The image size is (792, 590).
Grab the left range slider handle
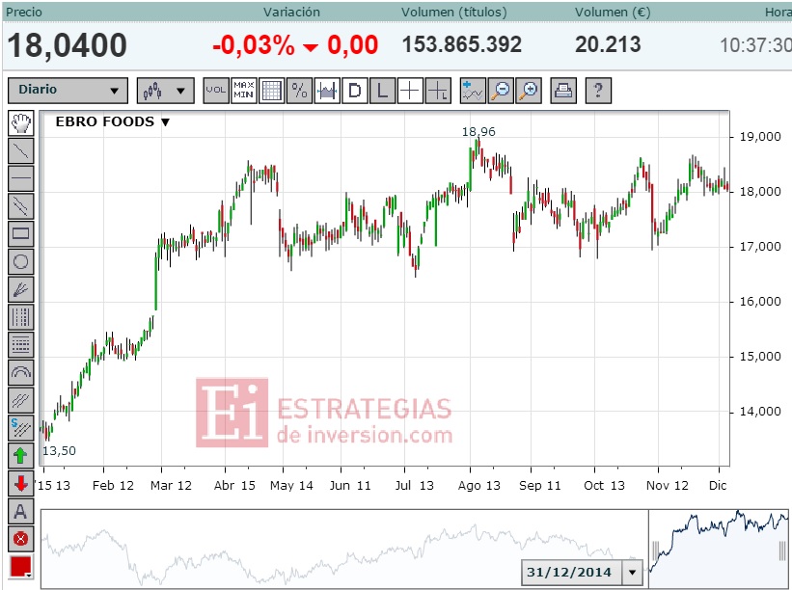(x=656, y=551)
